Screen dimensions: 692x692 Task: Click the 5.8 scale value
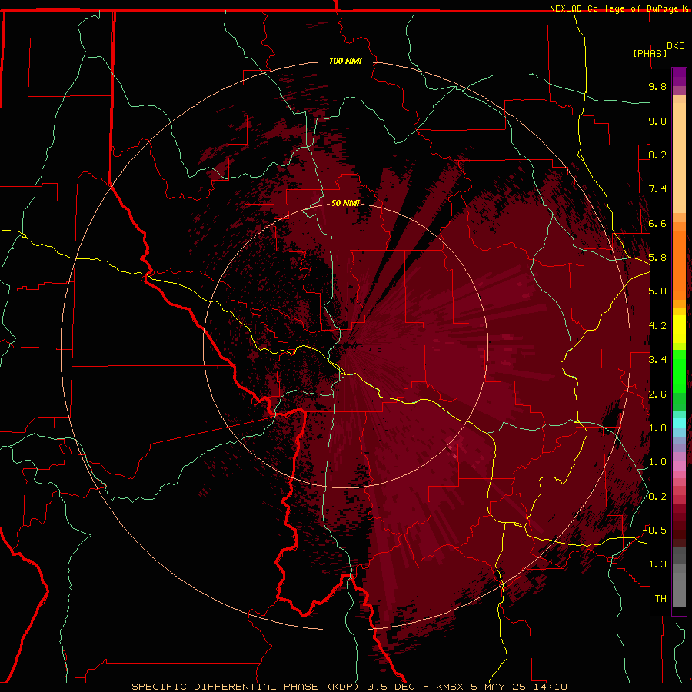point(657,258)
